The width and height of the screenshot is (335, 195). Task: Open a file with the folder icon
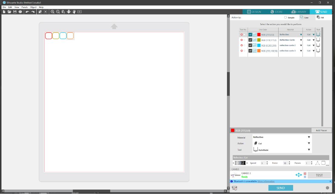(9, 12)
